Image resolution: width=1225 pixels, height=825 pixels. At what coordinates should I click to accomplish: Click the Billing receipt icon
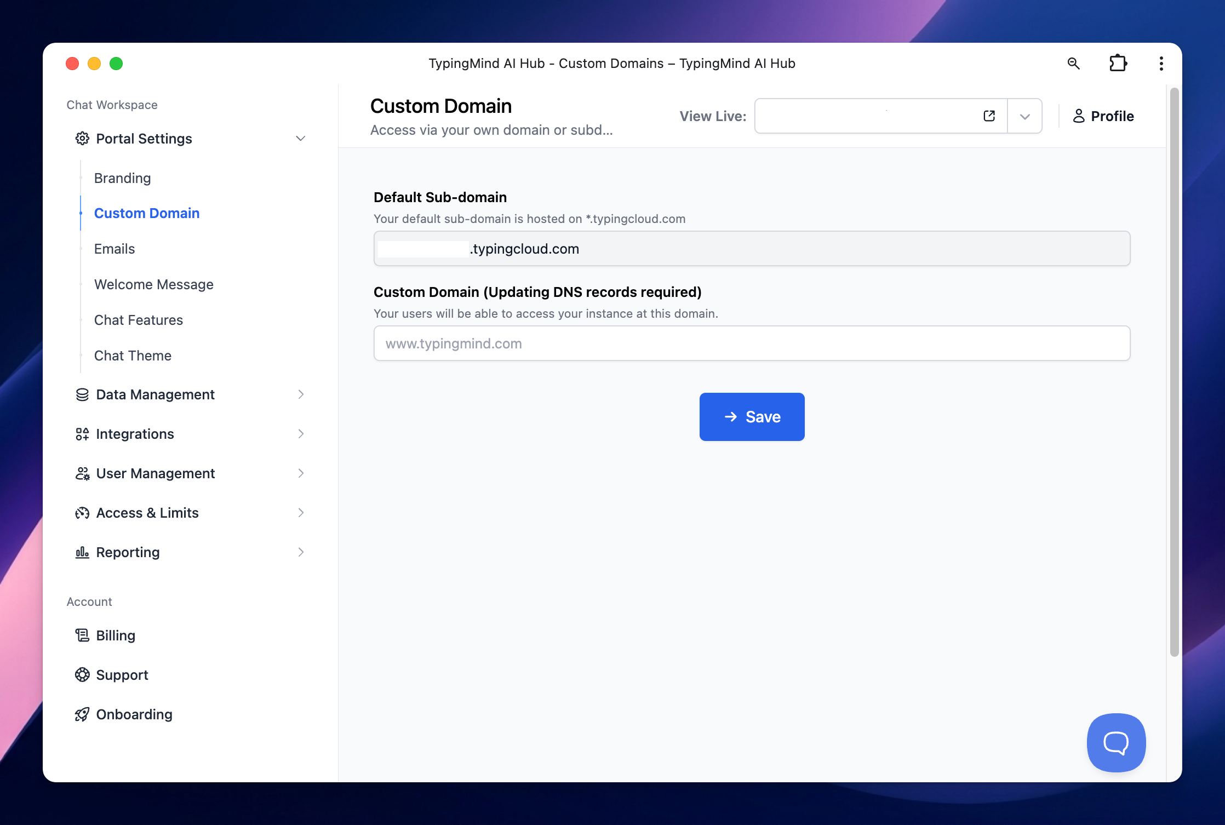pos(82,635)
